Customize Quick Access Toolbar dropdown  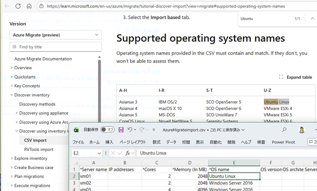[153, 130]
